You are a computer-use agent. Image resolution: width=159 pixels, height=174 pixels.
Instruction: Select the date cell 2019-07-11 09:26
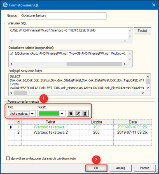[133, 132]
